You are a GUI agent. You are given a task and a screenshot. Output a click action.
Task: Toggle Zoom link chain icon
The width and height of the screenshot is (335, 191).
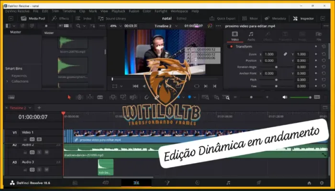pyautogui.click(x=285, y=54)
